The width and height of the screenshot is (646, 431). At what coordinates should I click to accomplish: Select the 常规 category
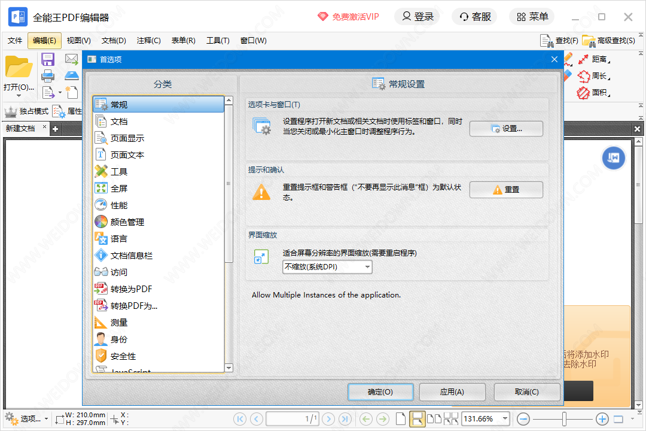159,105
